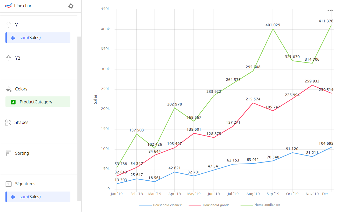Viewport: 339px width, 212px height.
Task: Click the Dec '19 axis label
Action: [x=328, y=194]
